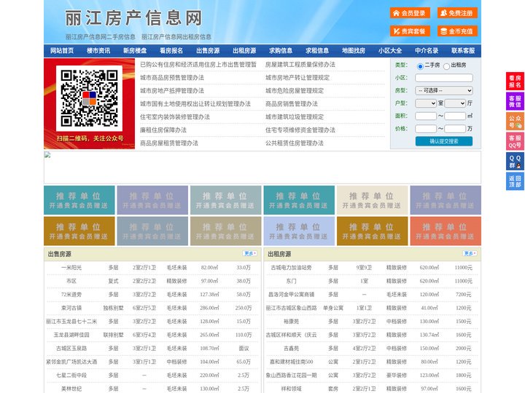Open the 丽江市古城区象山西路 rental listing

[291, 308]
